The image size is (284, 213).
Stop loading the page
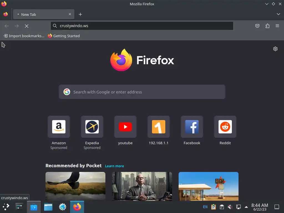(27, 26)
